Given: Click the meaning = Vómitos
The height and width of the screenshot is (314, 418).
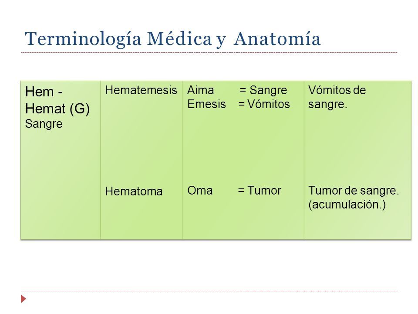Looking at the screenshot, I should [x=264, y=104].
